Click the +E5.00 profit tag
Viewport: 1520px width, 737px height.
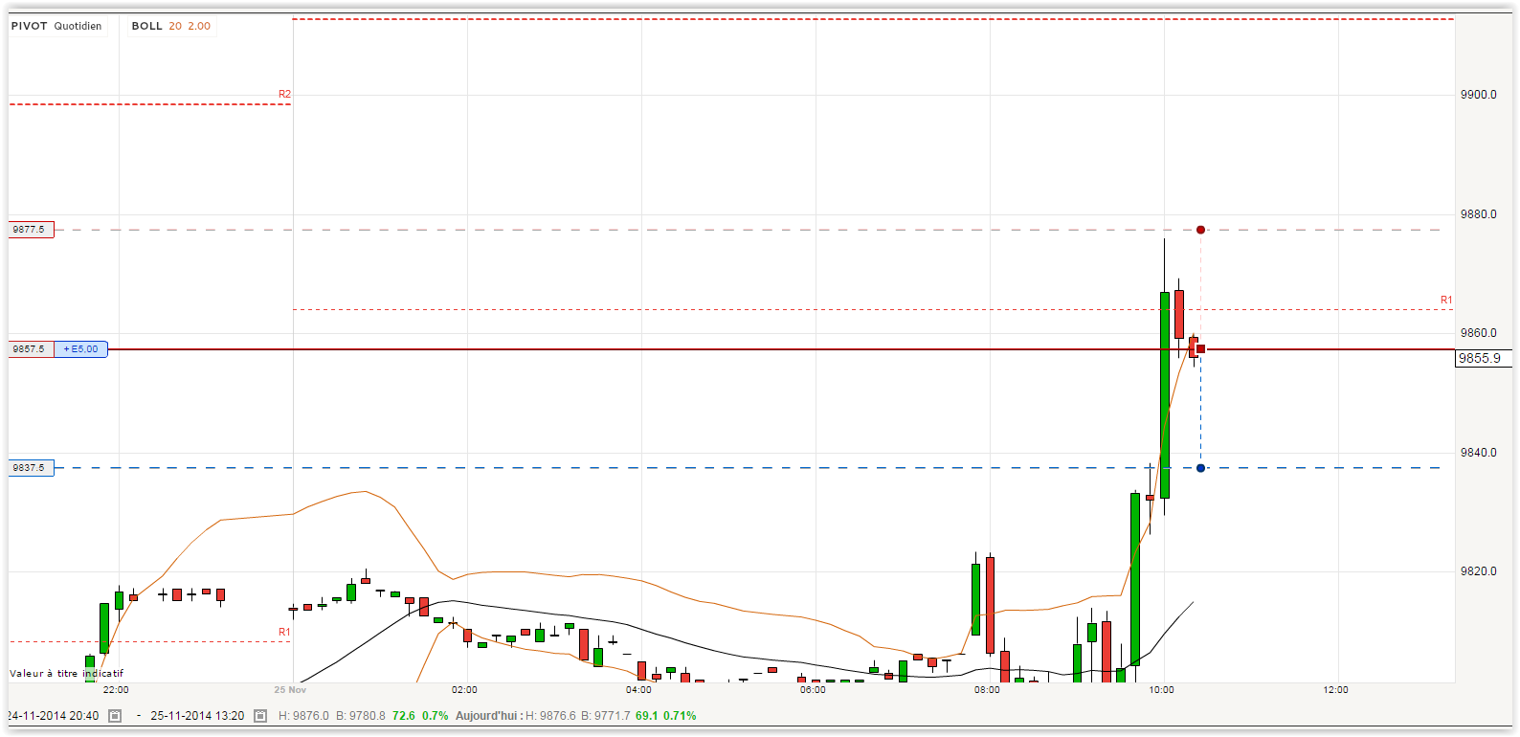(81, 349)
